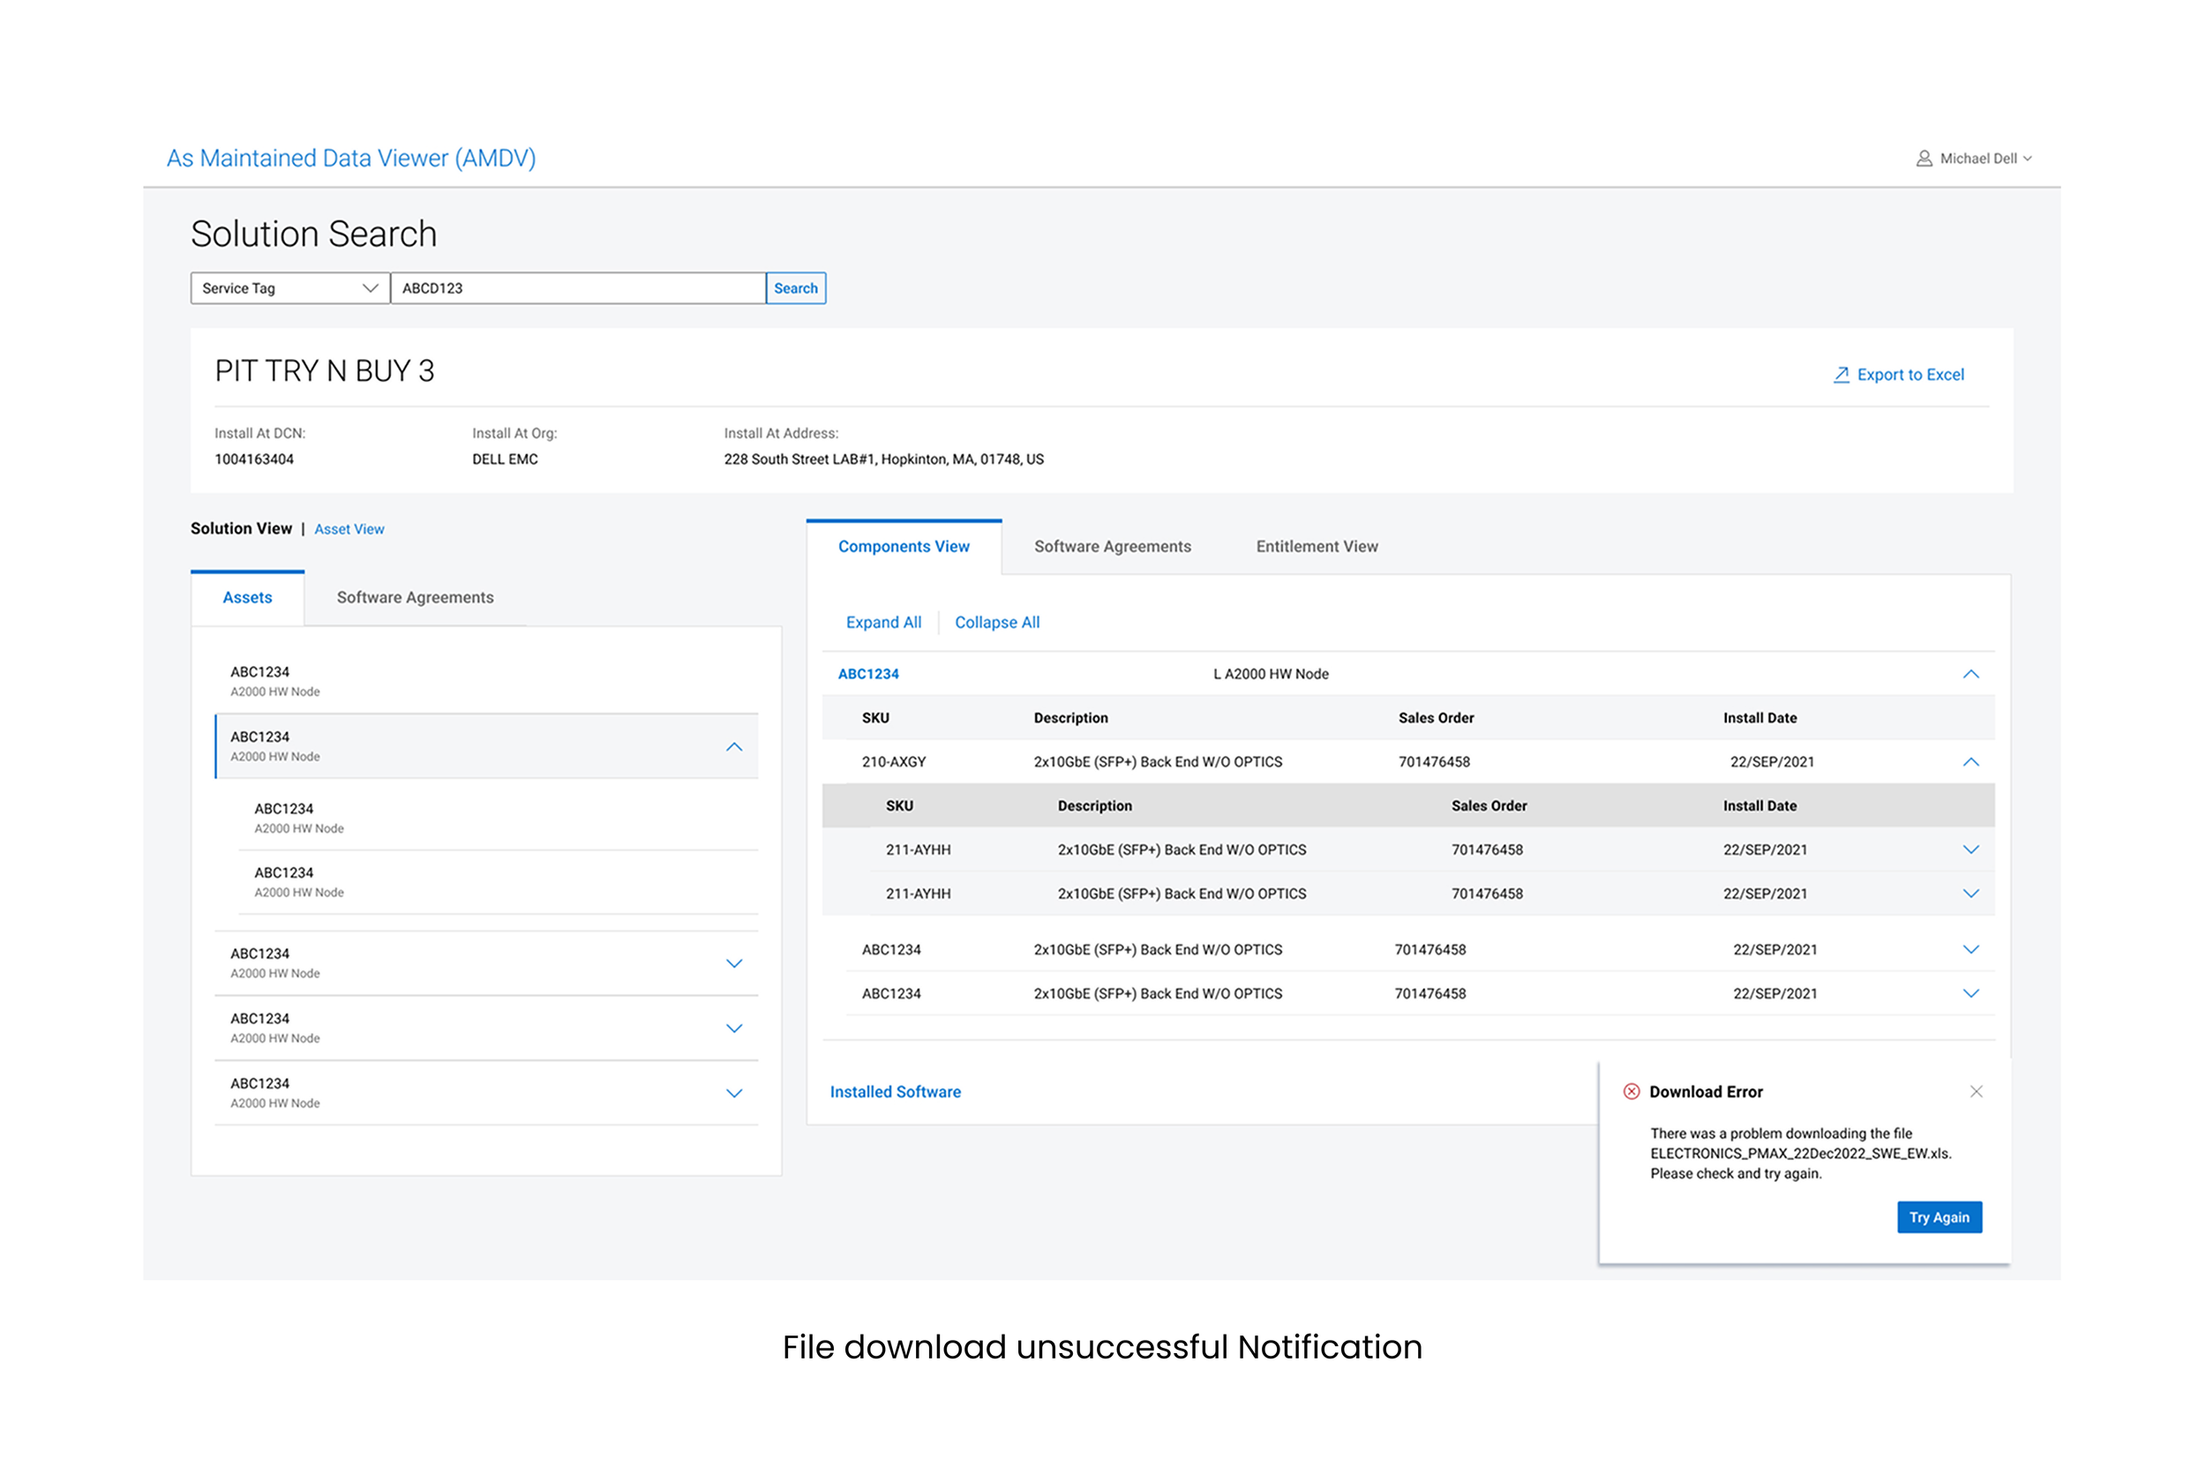Switch to Asset View
This screenshot has height=1474, width=2206.
pyautogui.click(x=349, y=529)
